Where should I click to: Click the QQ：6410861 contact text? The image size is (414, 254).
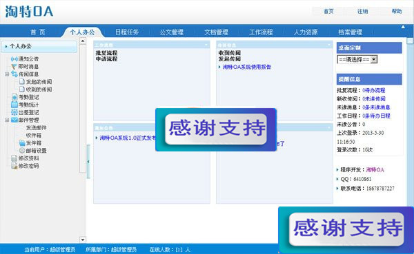(x=355, y=179)
